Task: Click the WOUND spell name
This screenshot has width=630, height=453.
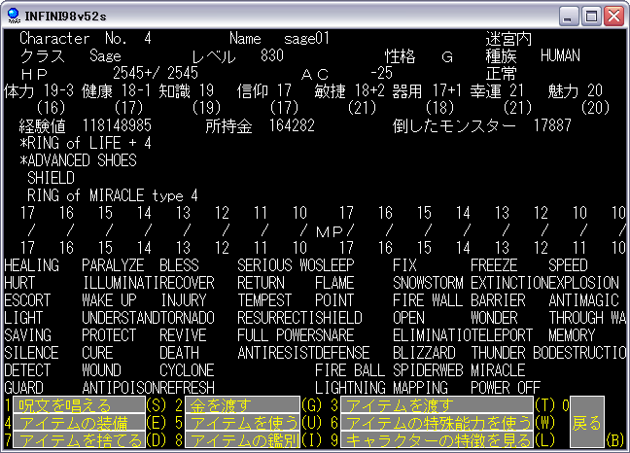Action: (102, 370)
